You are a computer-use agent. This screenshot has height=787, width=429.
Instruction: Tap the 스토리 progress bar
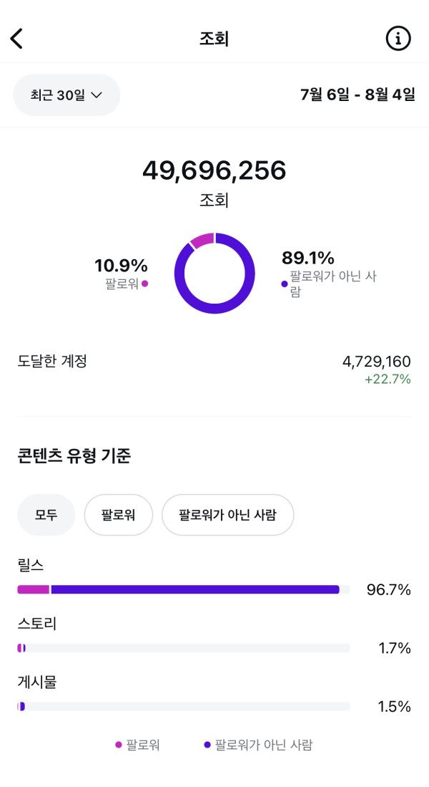click(183, 648)
